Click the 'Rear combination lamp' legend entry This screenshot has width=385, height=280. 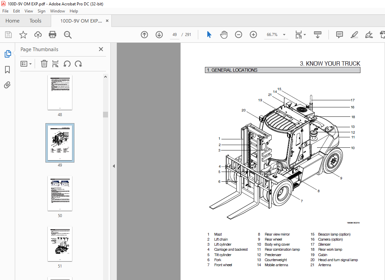tap(282, 250)
